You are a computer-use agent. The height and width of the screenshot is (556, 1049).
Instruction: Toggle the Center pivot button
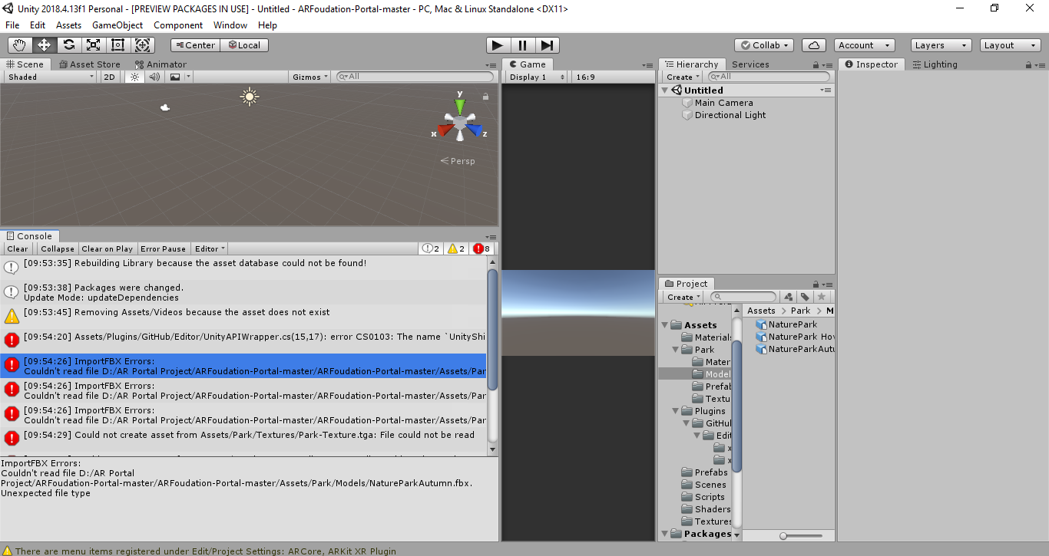pos(195,45)
